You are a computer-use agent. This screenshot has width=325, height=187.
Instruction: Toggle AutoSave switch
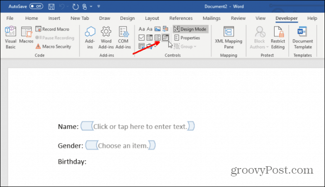click(x=36, y=6)
